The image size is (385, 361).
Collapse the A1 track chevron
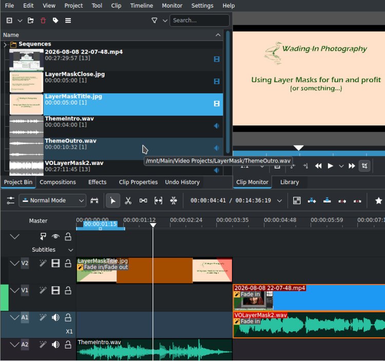pyautogui.click(x=14, y=317)
